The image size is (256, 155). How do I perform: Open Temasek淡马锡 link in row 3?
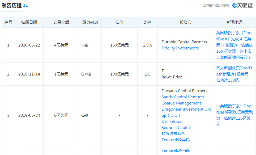point(176,140)
